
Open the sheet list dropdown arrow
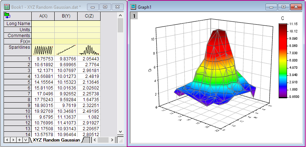25,140
